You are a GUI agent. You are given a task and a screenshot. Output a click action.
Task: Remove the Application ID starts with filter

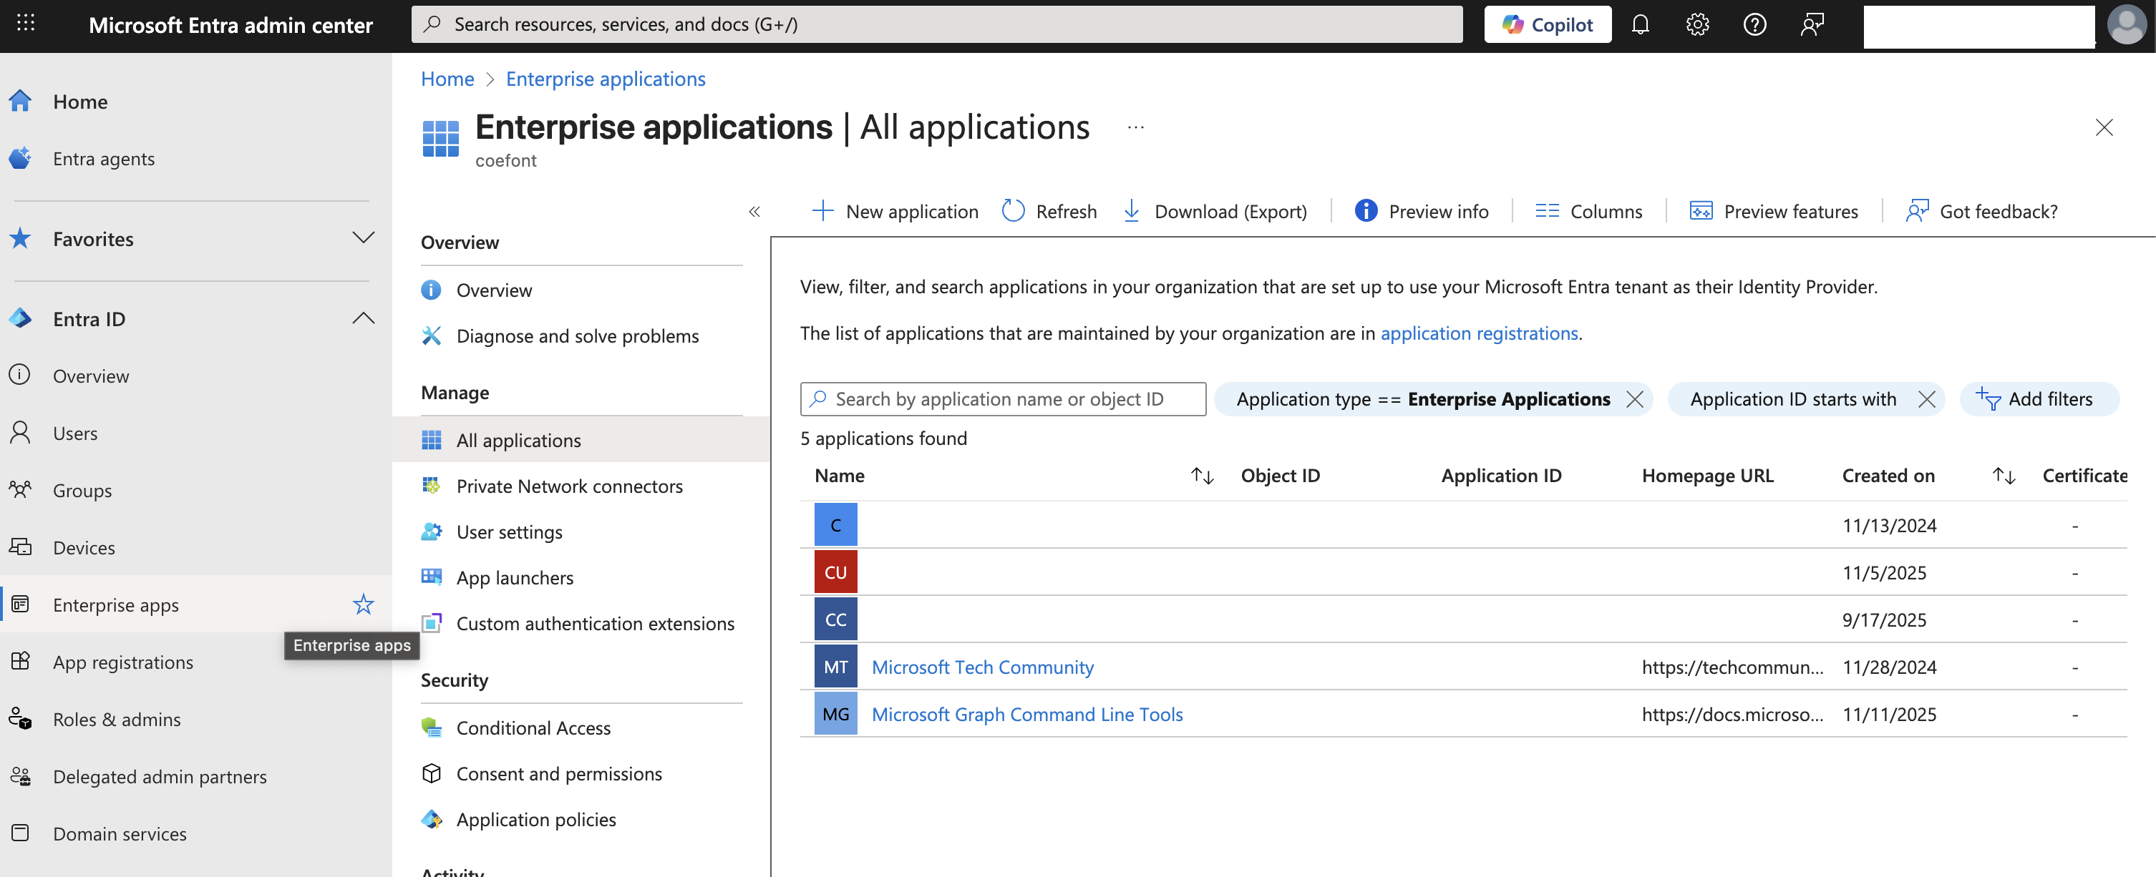1926,398
